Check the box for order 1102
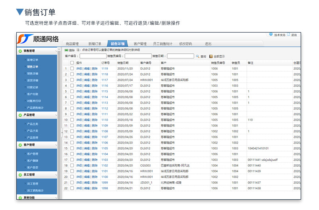 [x=72, y=165]
